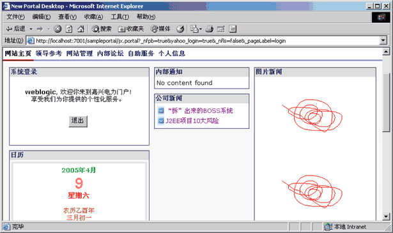
Task: Click the Print toolbar icon
Action: coord(210,29)
